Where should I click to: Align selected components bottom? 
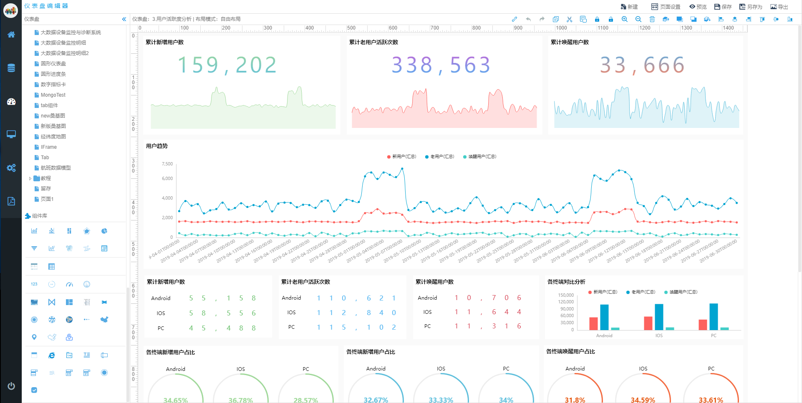[790, 19]
